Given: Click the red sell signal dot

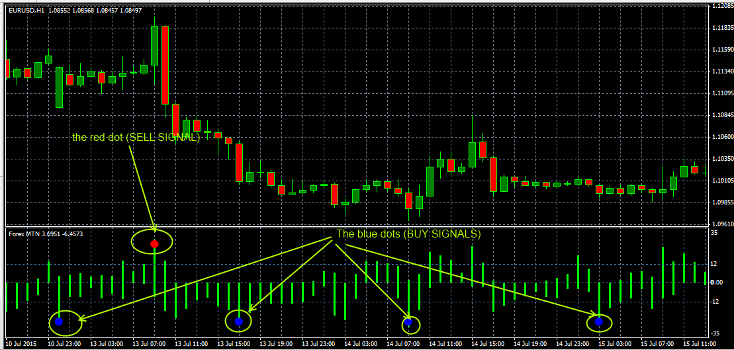Looking at the screenshot, I should tap(154, 244).
